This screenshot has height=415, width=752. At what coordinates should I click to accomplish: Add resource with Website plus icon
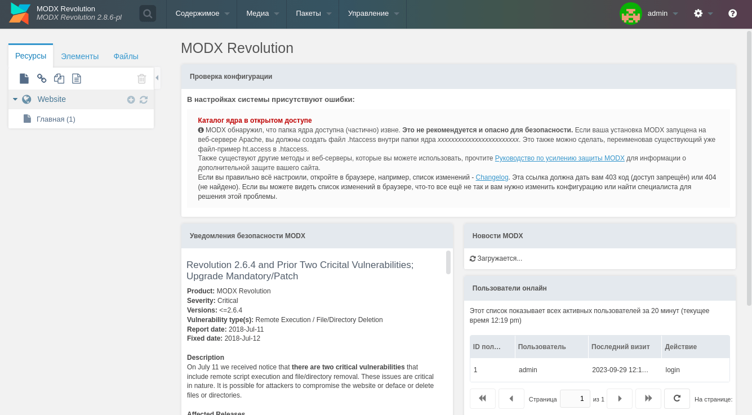tap(131, 100)
